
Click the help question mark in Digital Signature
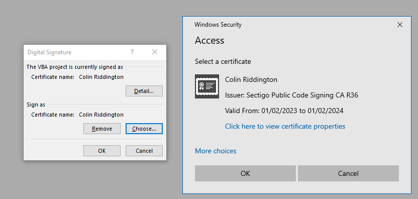point(132,52)
